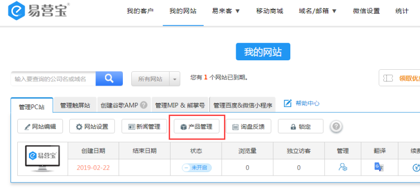Click the coupon ticket icon
The width and height of the screenshot is (420, 192).
(x=388, y=78)
